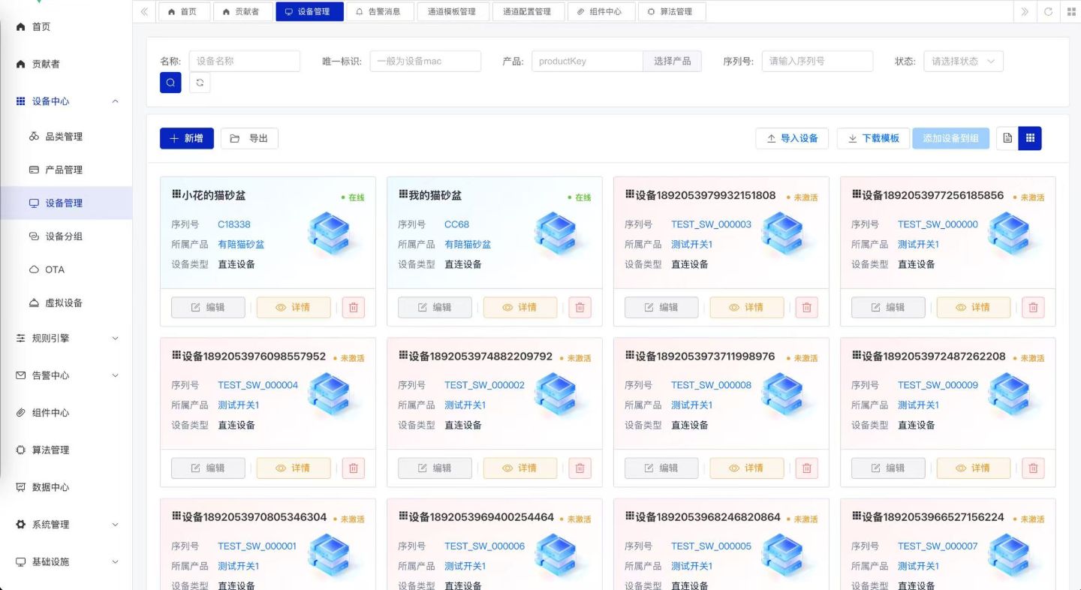
Task: Click the 导入设备 import button
Action: click(792, 138)
